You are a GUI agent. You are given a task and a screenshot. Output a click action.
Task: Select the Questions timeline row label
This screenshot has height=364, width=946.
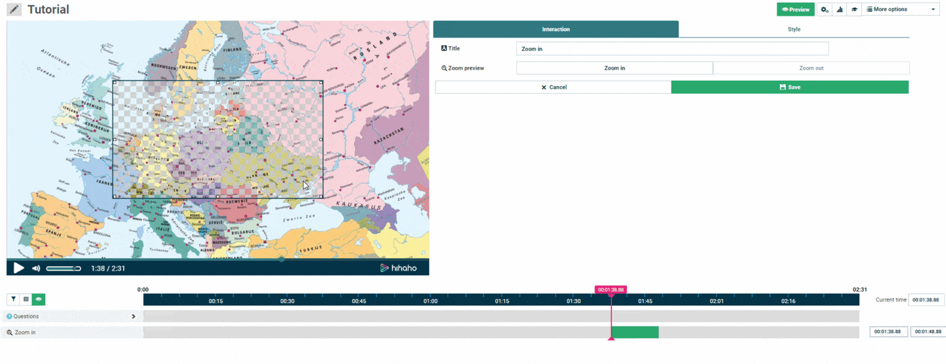point(23,316)
